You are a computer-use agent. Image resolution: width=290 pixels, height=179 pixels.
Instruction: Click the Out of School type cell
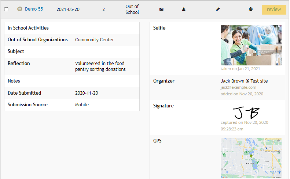132,9
